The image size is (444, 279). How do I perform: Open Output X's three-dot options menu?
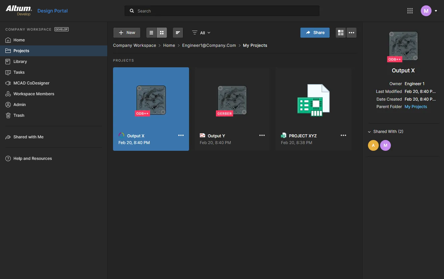pos(181,136)
